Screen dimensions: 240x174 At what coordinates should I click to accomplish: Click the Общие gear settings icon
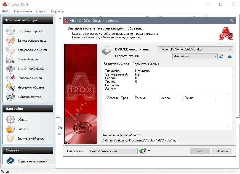click(x=10, y=119)
